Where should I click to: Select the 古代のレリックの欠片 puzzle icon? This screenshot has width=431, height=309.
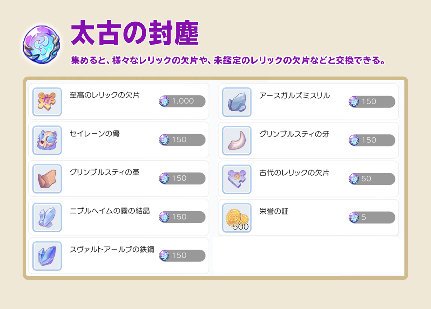237,179
